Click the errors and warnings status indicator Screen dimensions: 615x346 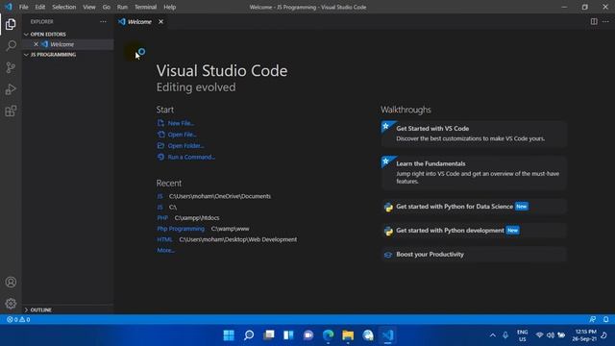click(x=18, y=320)
